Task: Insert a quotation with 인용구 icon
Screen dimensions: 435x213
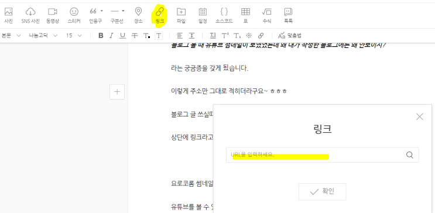Action: [93, 12]
